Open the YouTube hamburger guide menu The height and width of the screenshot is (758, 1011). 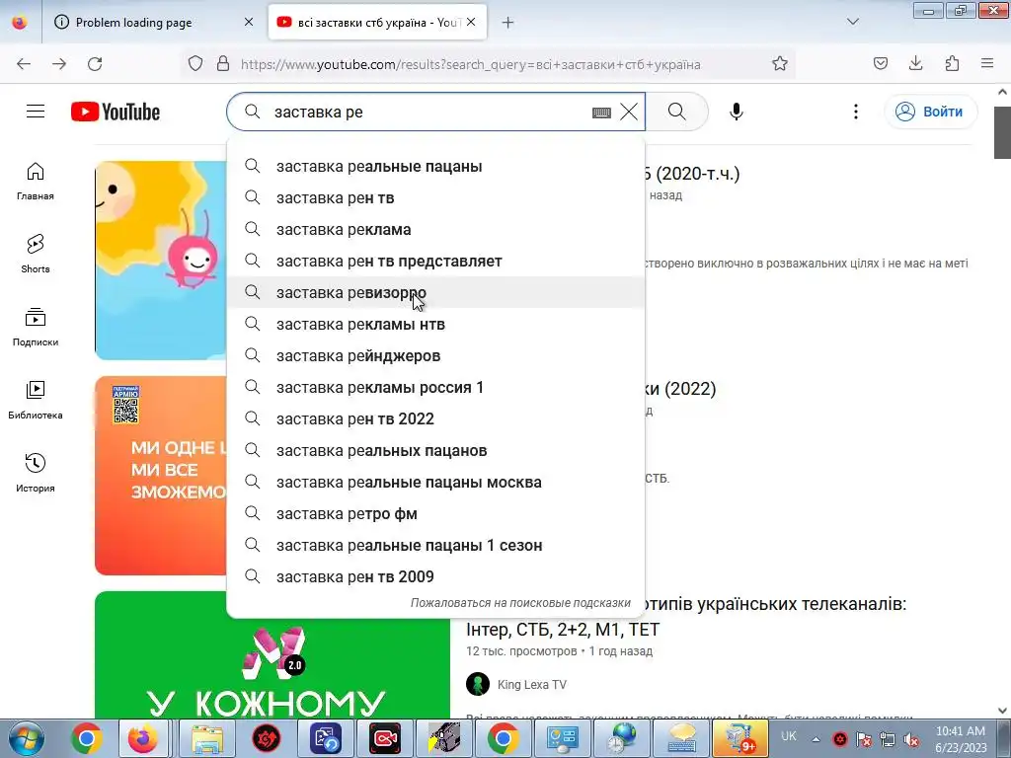tap(36, 112)
